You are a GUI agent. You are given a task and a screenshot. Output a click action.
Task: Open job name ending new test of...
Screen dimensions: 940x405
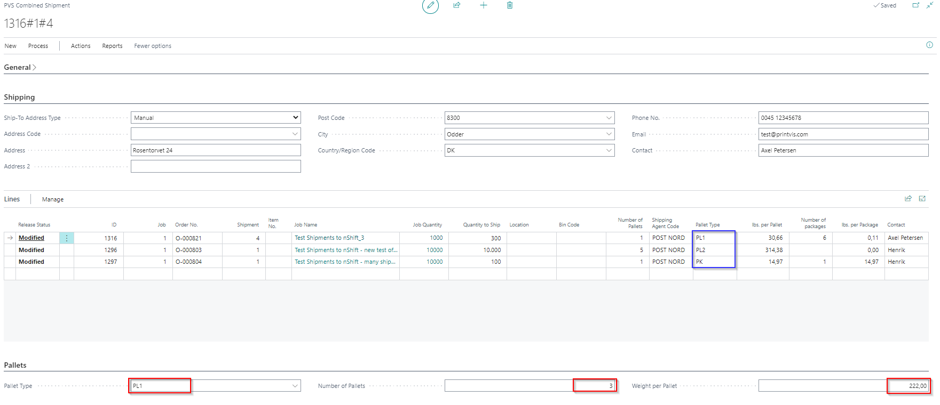point(346,250)
